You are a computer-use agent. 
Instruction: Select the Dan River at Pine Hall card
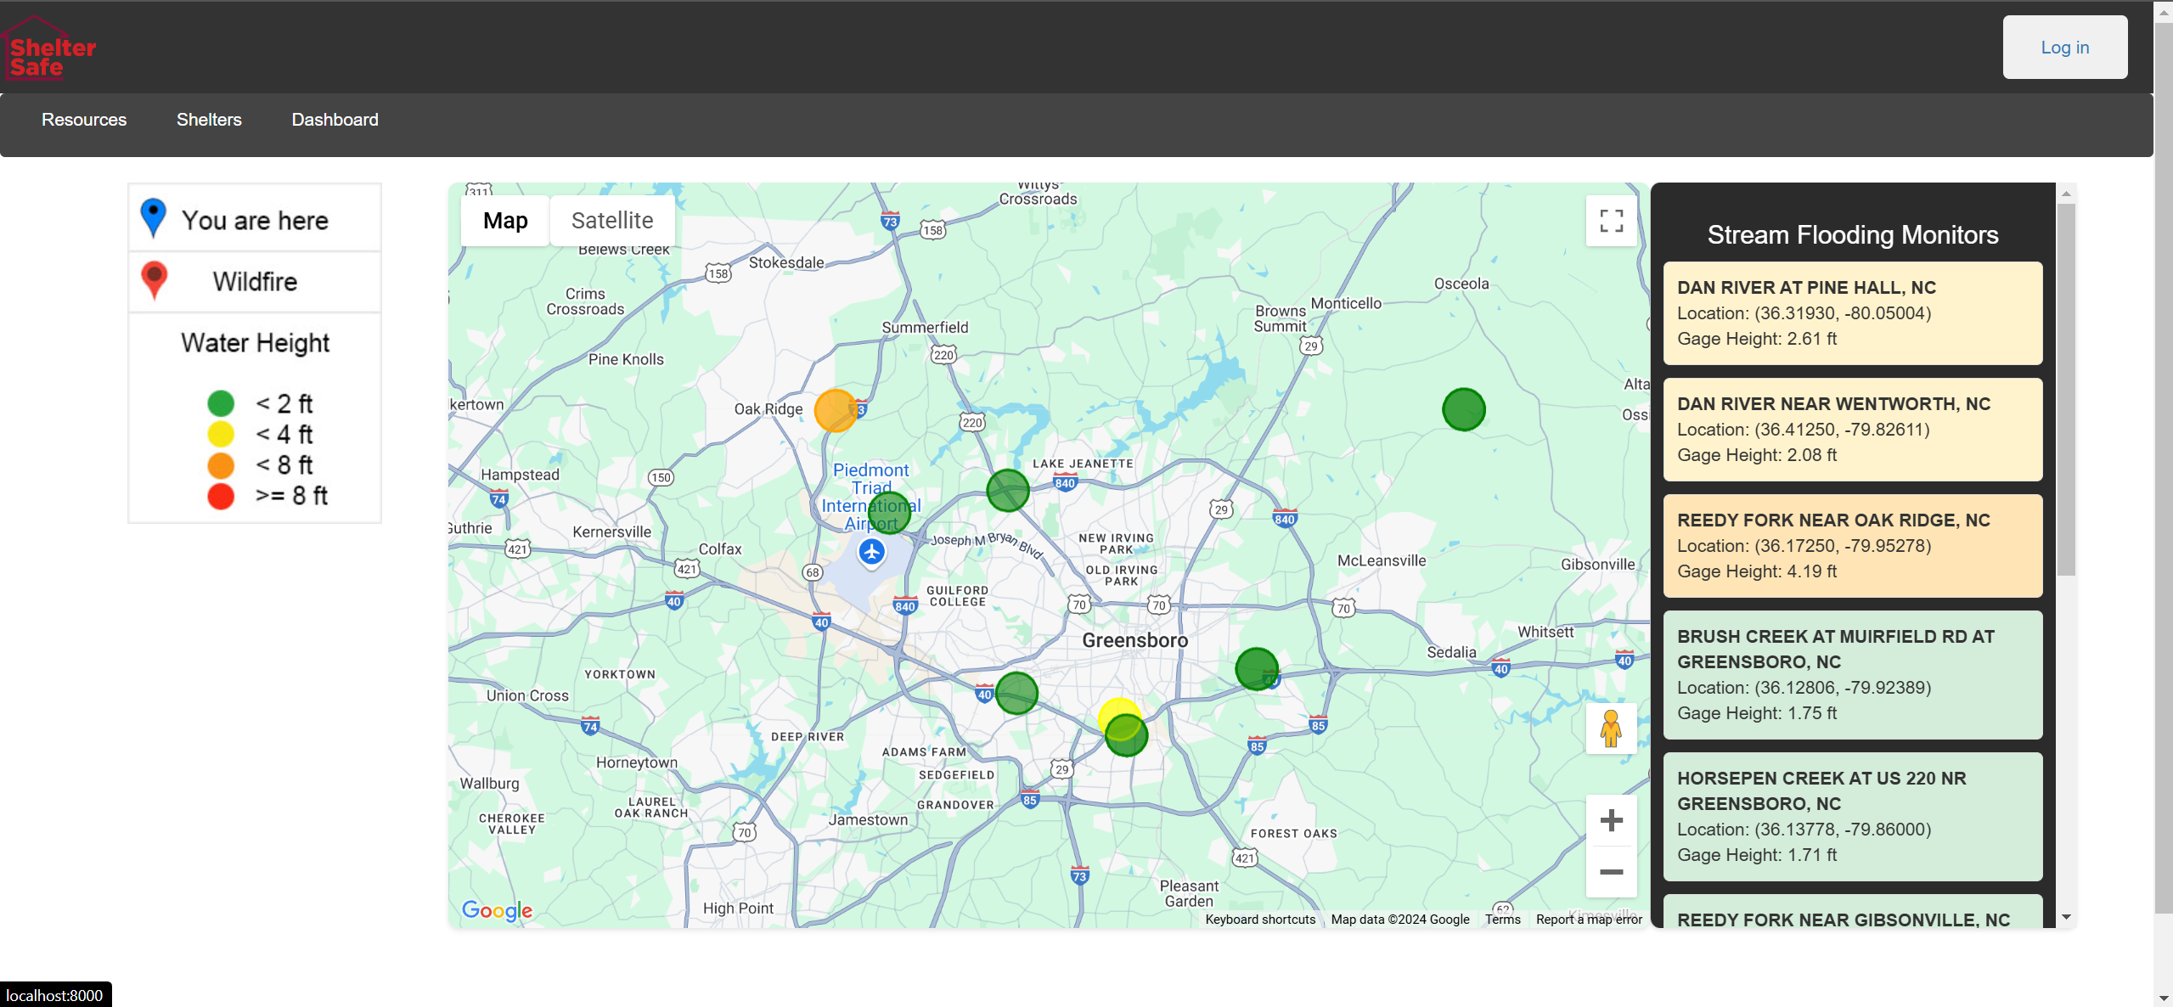[1852, 313]
